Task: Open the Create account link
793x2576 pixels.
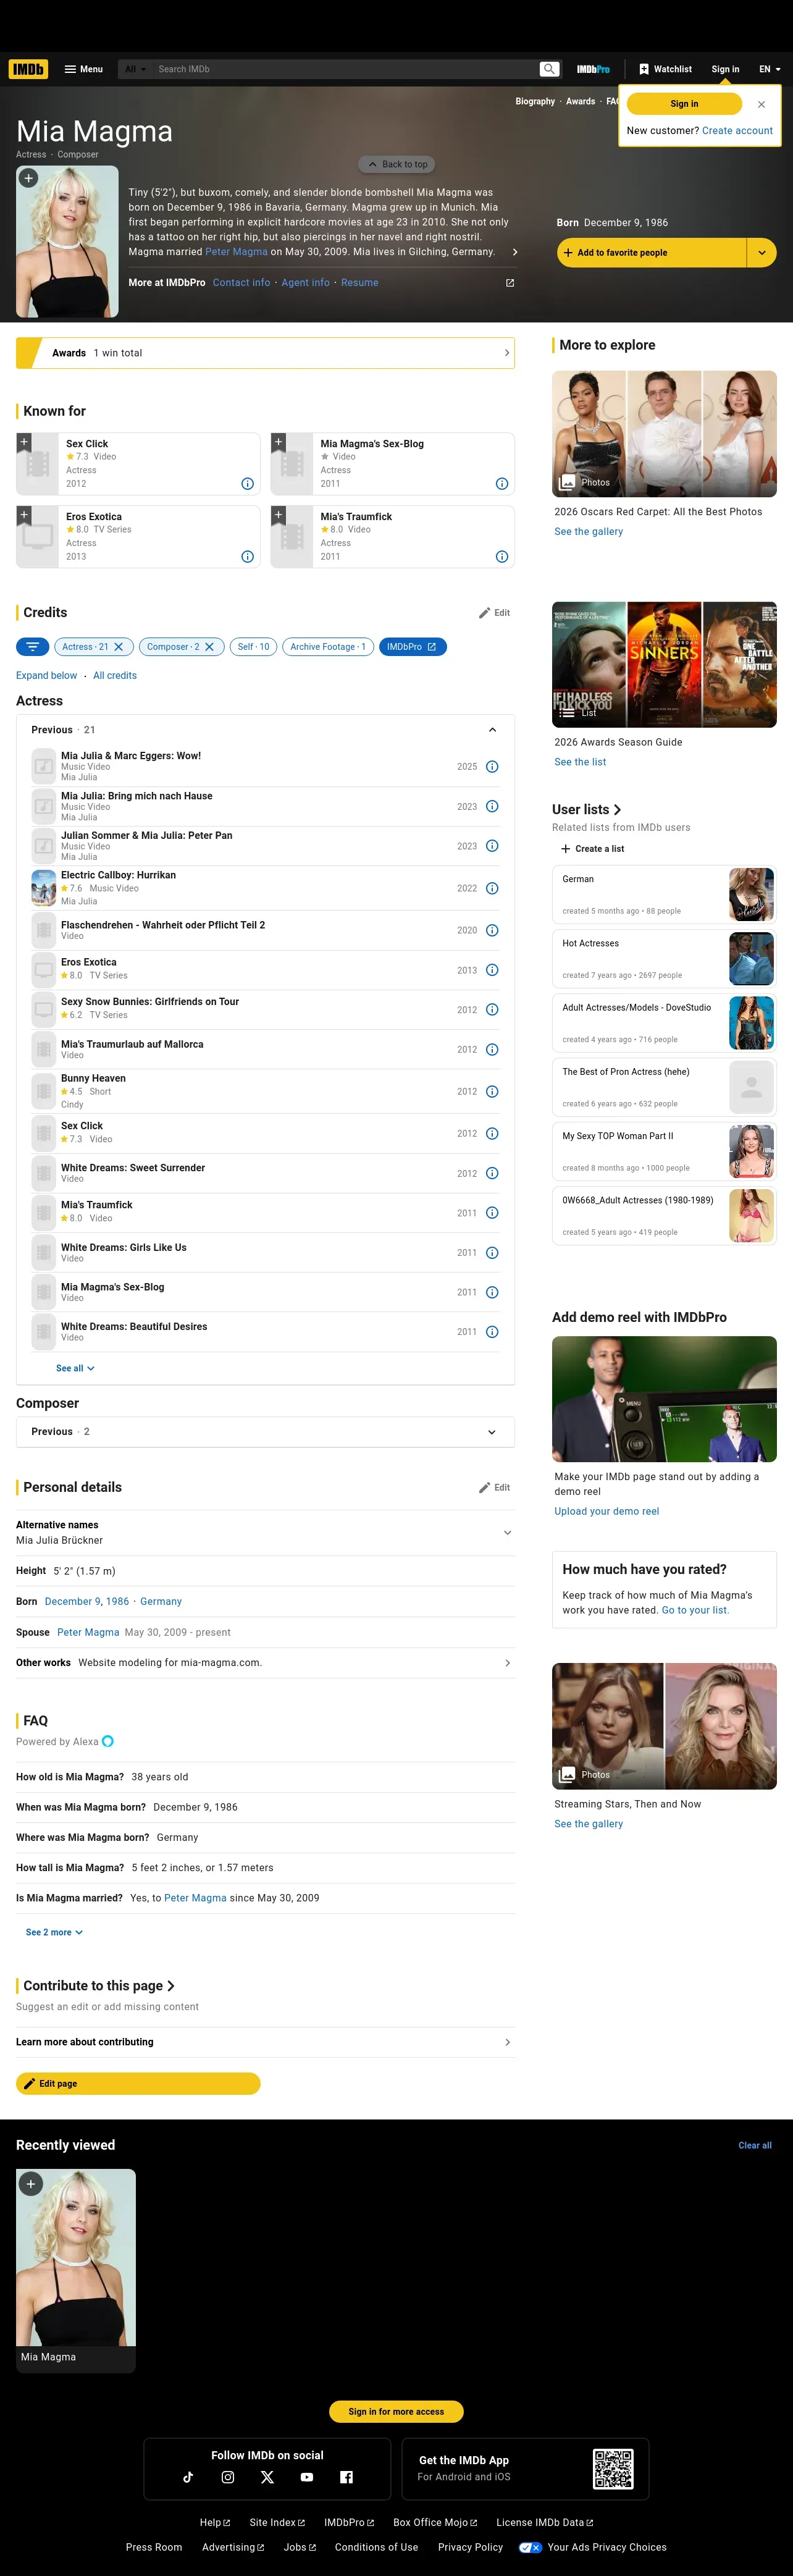Action: tap(737, 131)
